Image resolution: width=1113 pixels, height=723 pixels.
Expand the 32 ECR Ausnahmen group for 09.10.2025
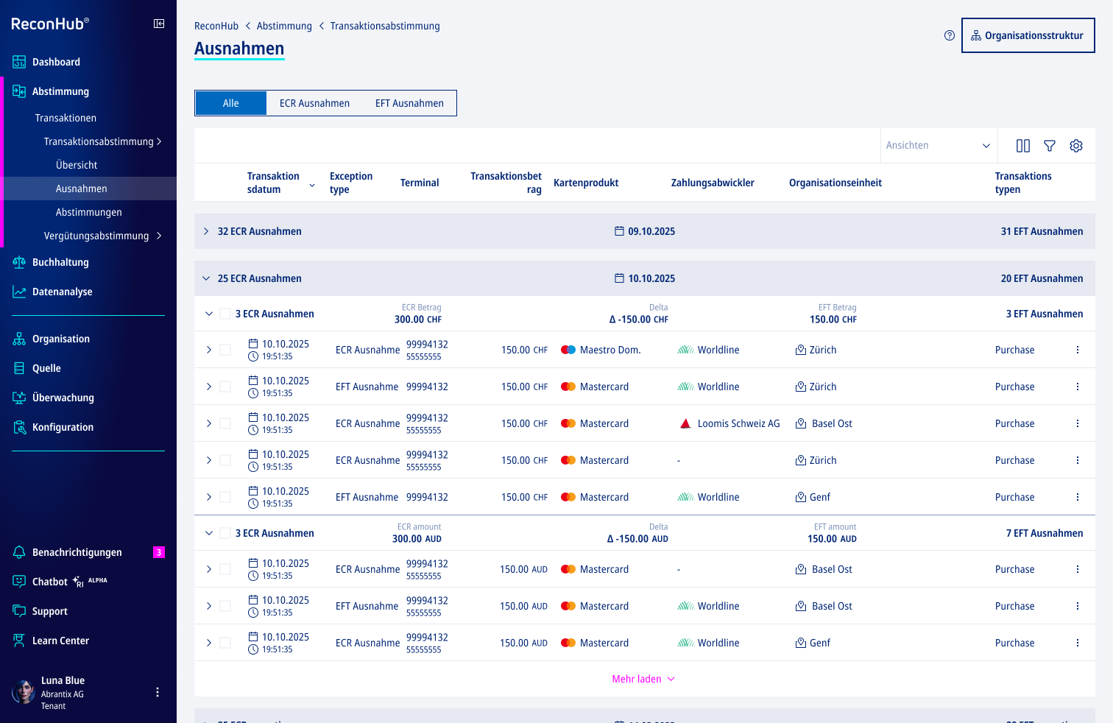tap(206, 231)
